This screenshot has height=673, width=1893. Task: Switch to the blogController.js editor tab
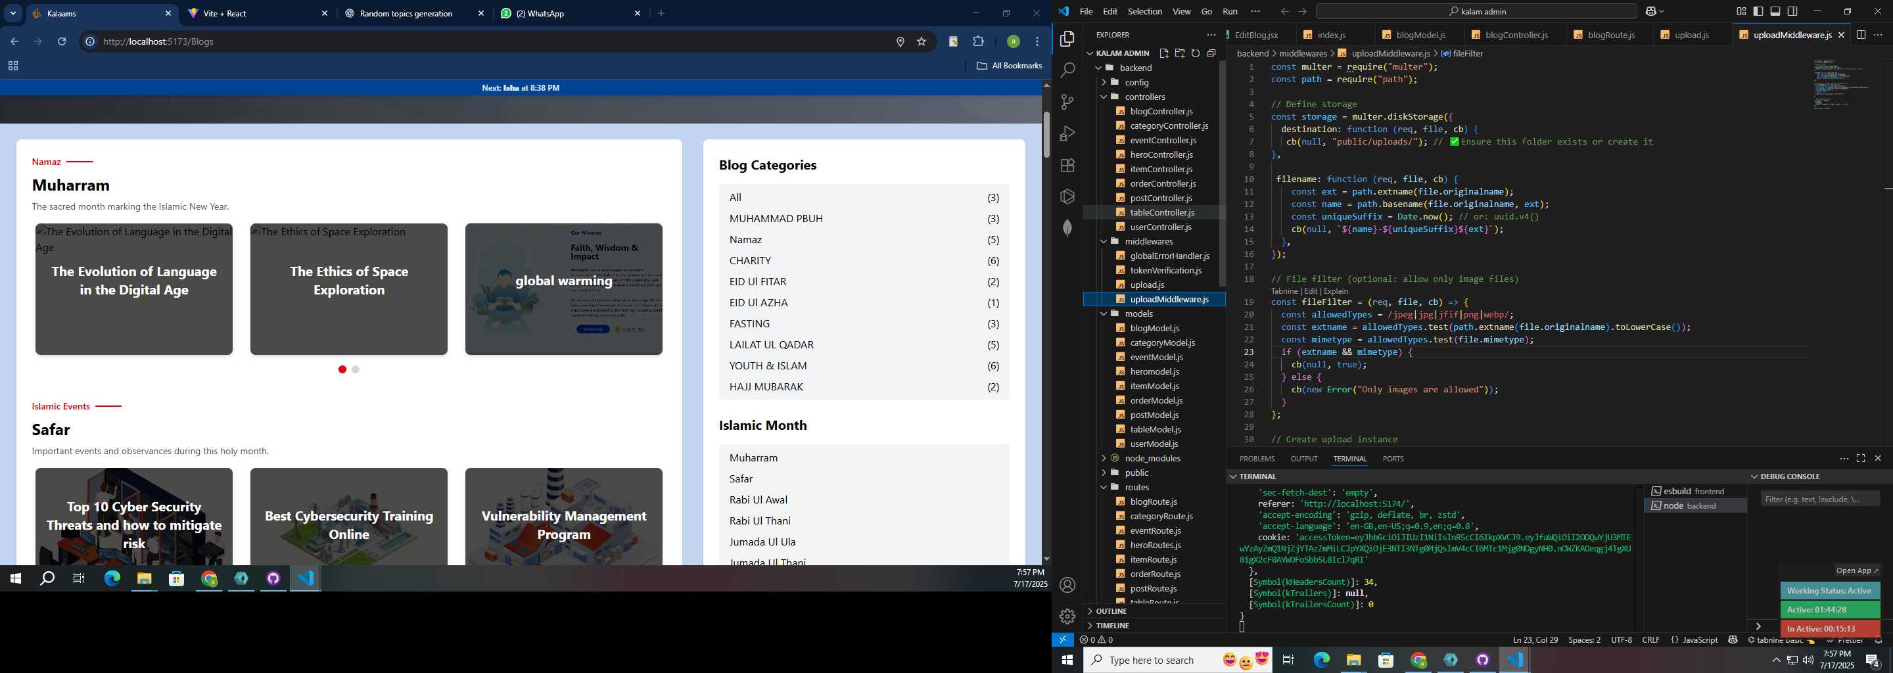[1515, 35]
